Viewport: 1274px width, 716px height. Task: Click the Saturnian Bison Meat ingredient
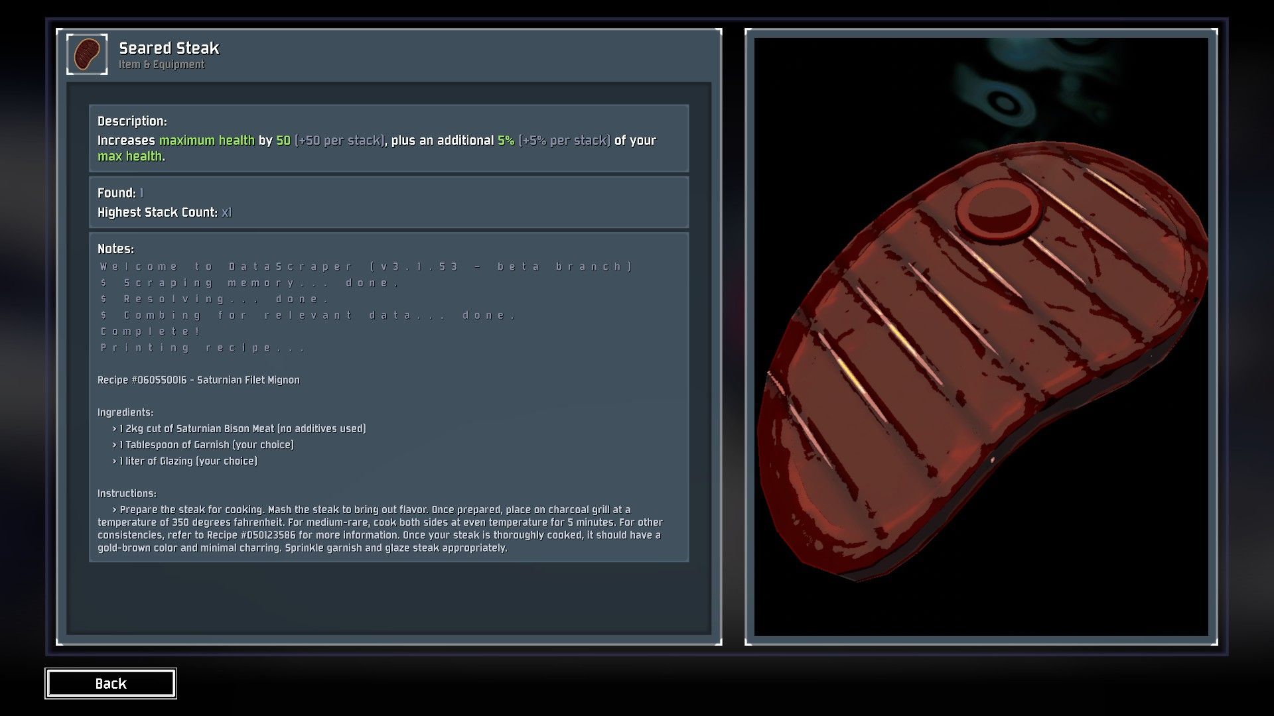coord(242,429)
